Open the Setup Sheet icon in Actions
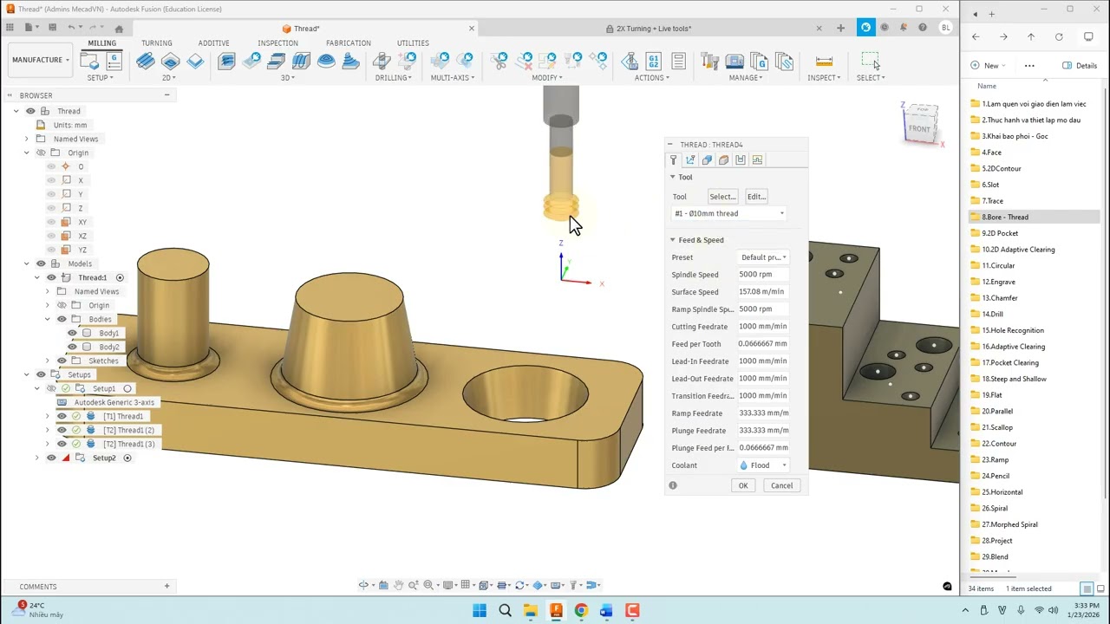Image resolution: width=1110 pixels, height=624 pixels. point(678,61)
